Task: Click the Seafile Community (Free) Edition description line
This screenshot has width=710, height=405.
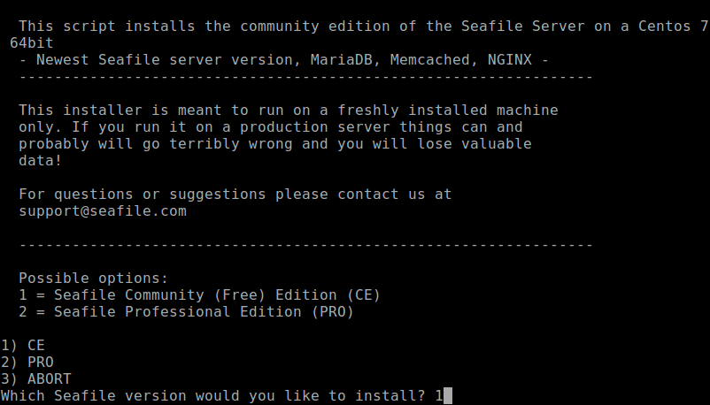Action: [199, 294]
